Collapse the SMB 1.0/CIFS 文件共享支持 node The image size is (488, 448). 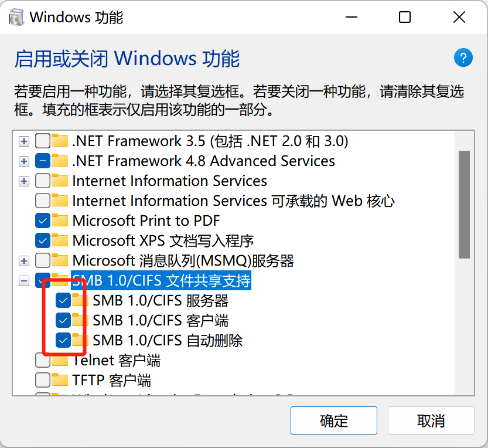24,281
